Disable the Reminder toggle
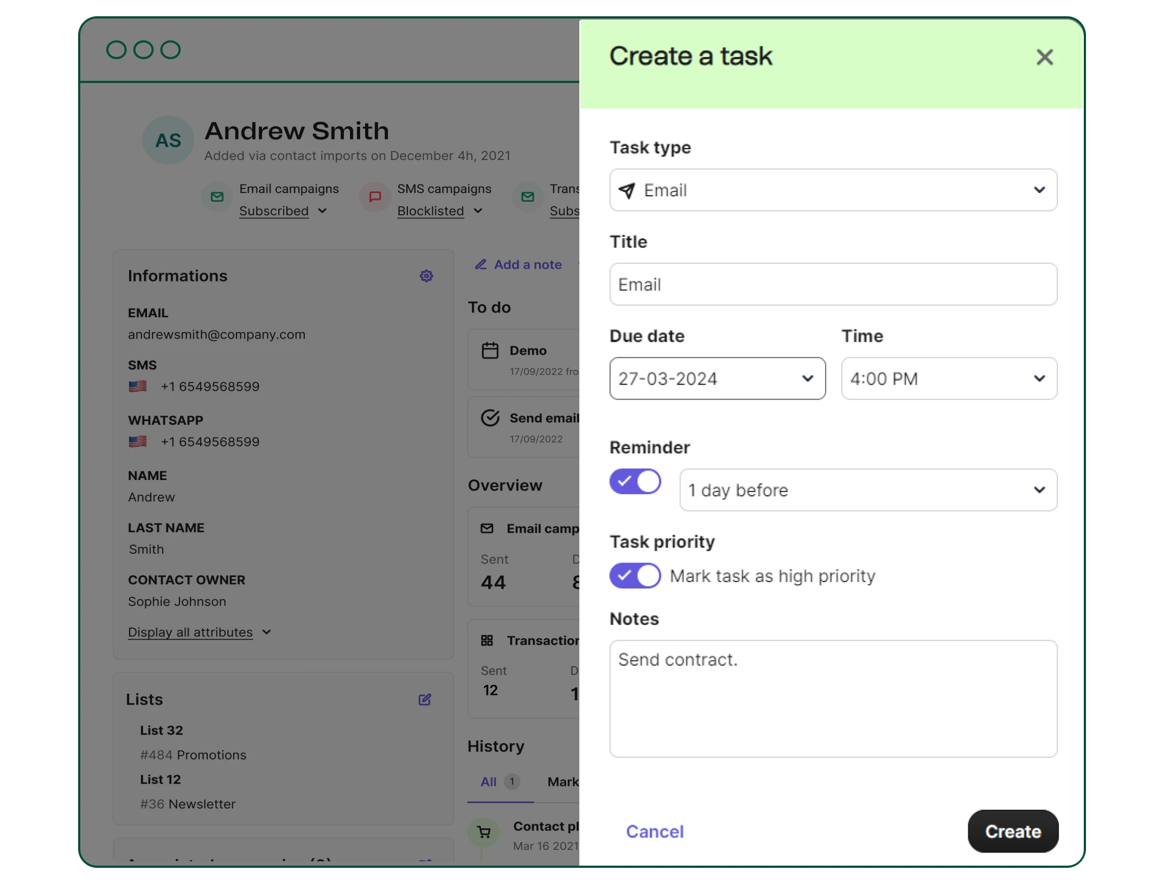The width and height of the screenshot is (1163, 883). click(635, 482)
